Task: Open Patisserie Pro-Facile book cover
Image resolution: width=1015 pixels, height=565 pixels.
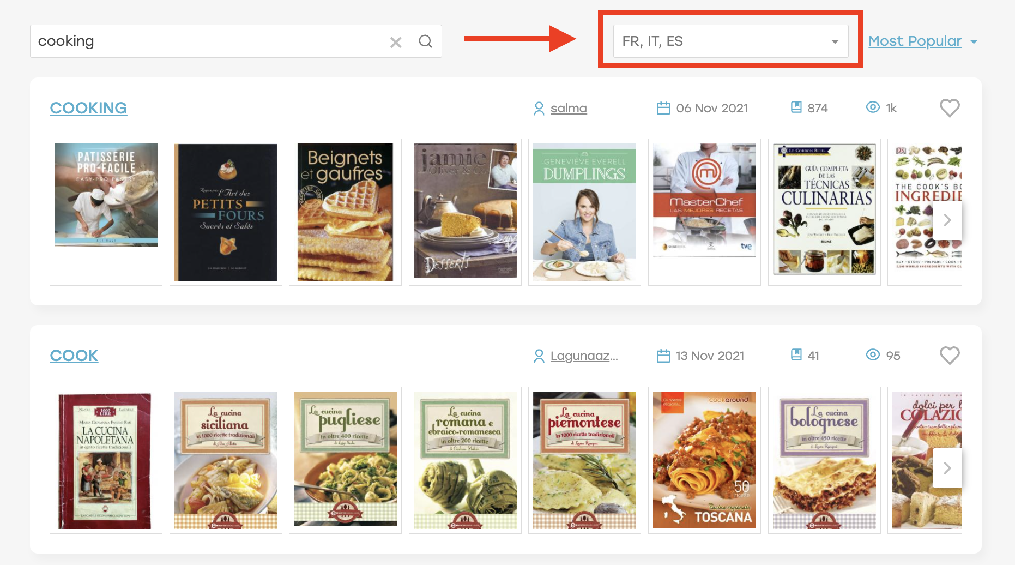Action: pos(106,195)
